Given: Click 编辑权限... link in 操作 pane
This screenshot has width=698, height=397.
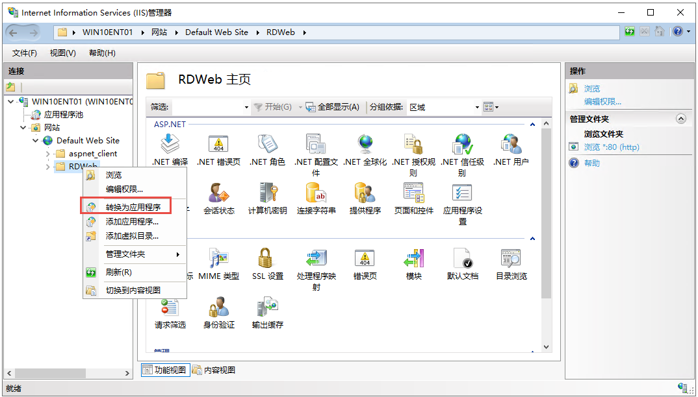Looking at the screenshot, I should click(602, 101).
